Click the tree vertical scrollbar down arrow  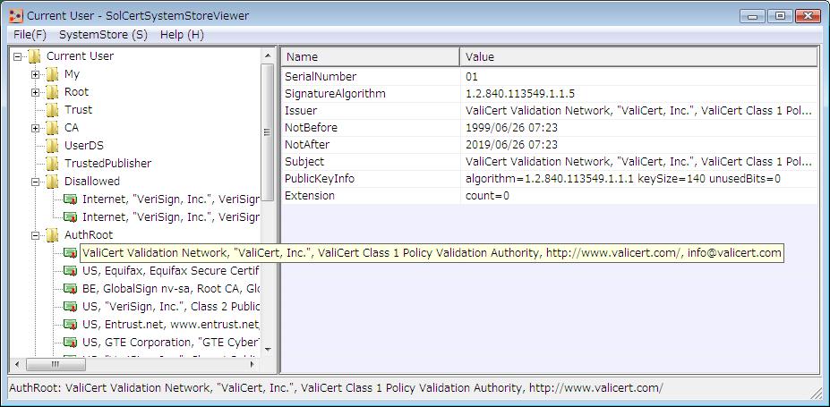point(268,350)
